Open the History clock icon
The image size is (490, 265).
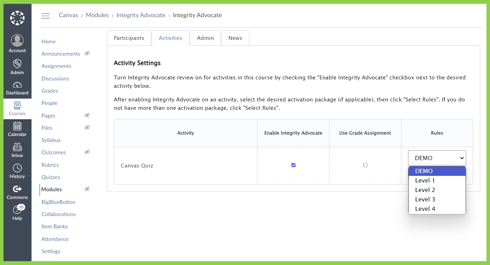tap(17, 168)
